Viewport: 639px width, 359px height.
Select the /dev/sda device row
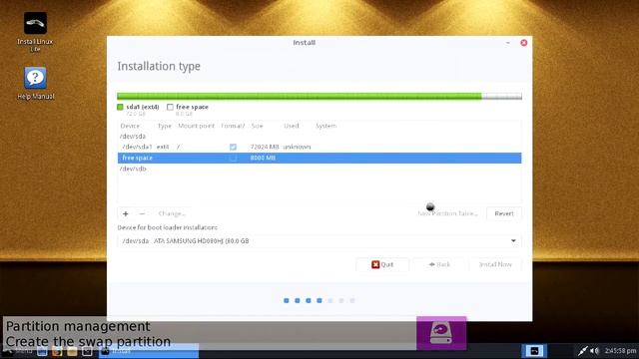[319, 137]
